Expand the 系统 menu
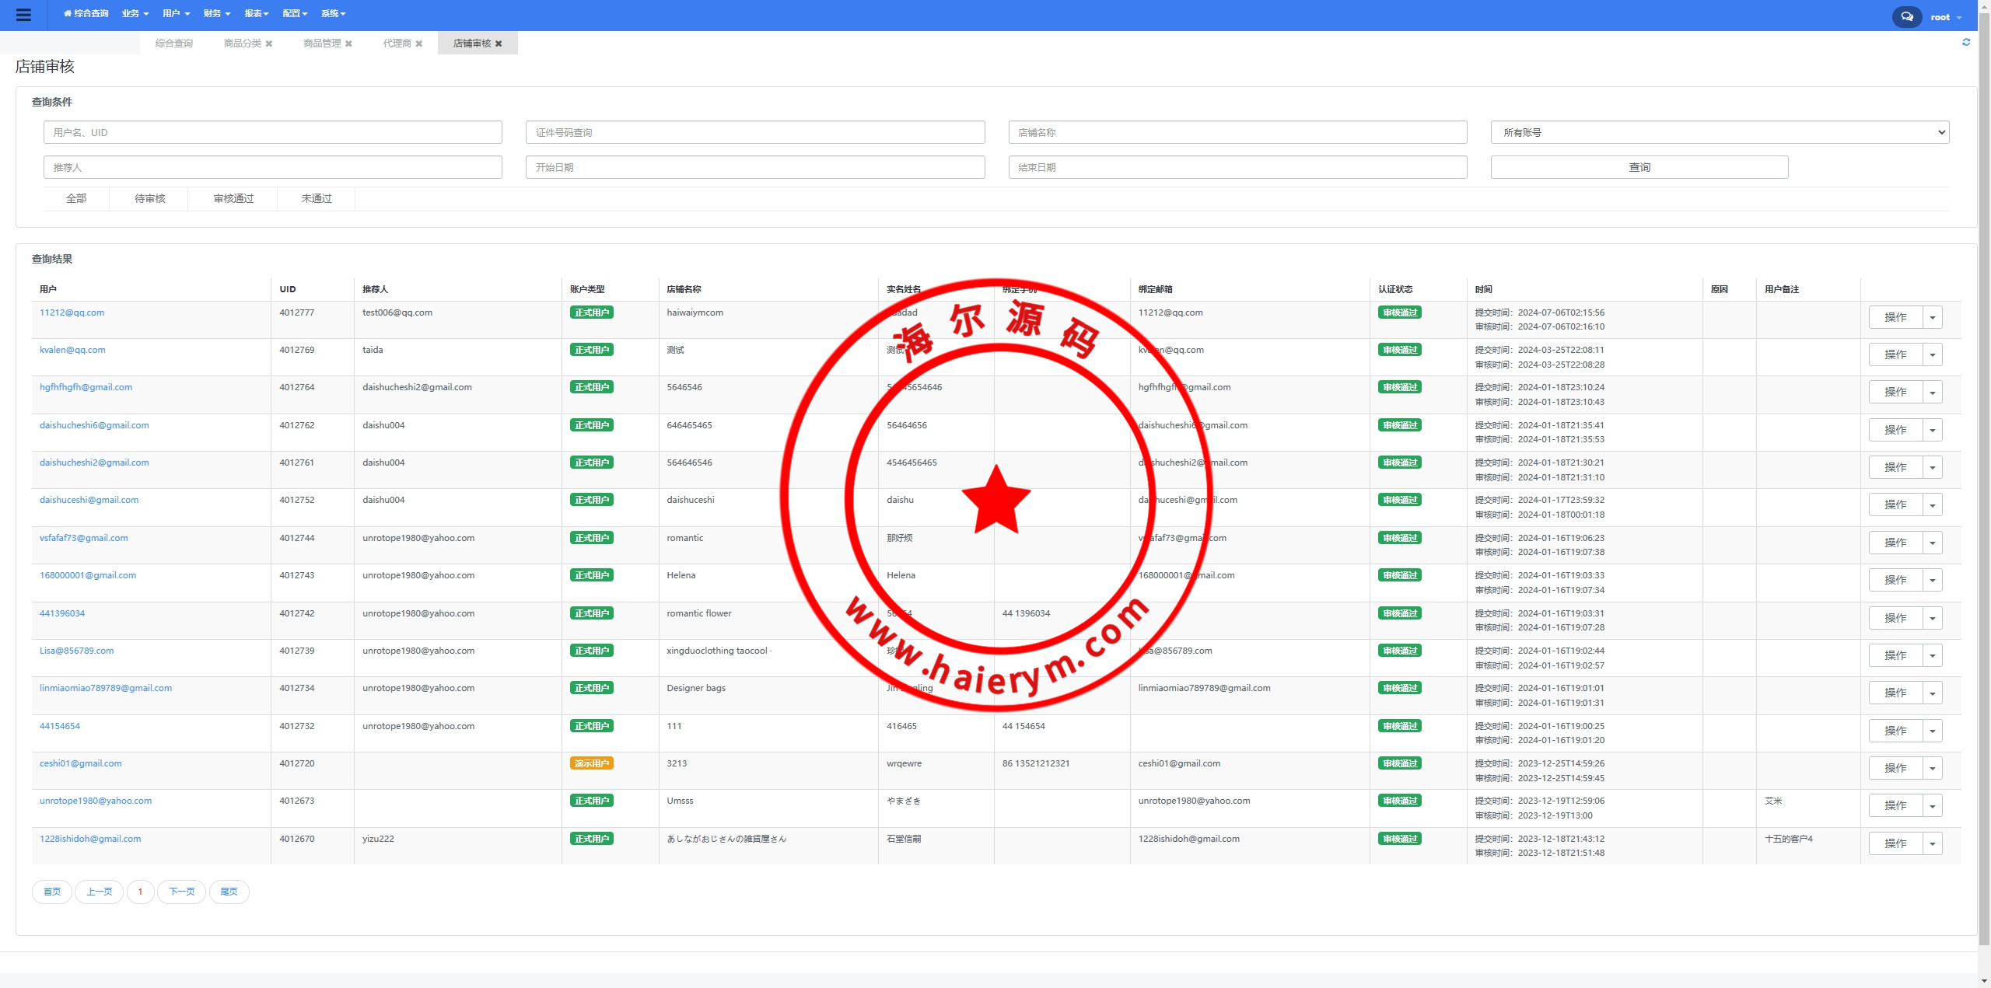The image size is (1991, 988). click(334, 13)
